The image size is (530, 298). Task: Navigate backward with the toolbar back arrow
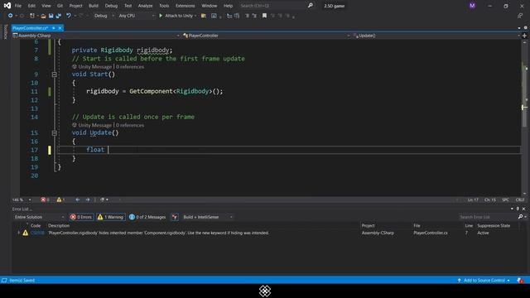point(11,16)
